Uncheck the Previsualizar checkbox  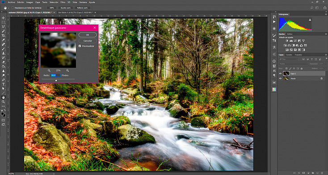(80, 46)
